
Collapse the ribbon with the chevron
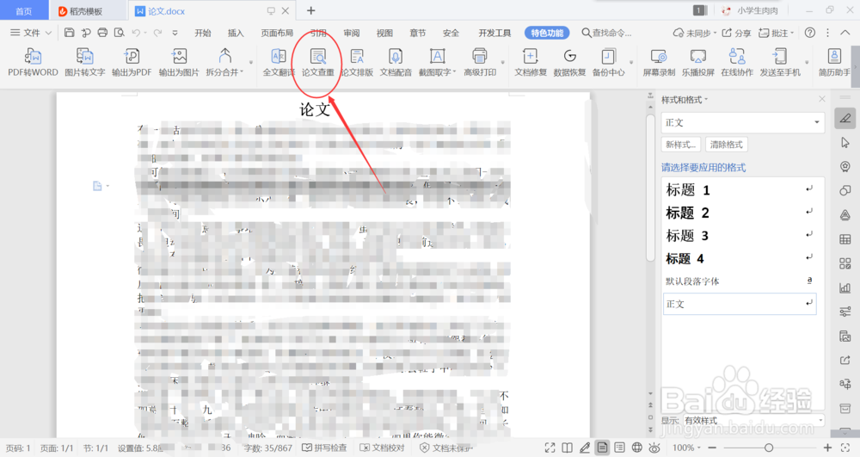click(x=845, y=33)
